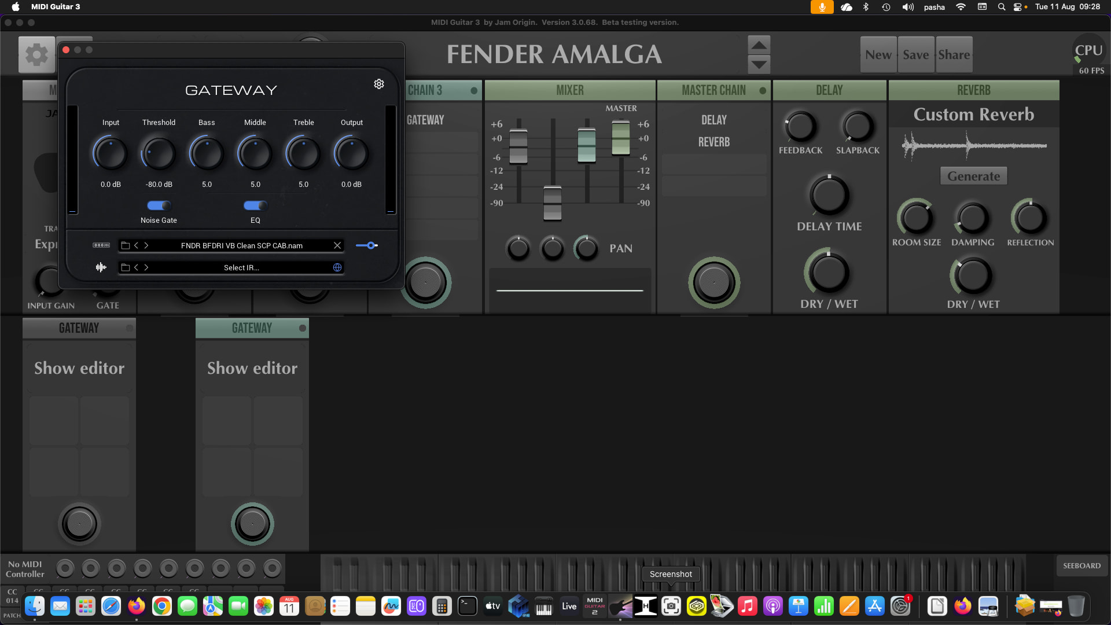Open Ableton Live from the Dock
Viewport: 1111px width, 625px height.
tap(569, 606)
